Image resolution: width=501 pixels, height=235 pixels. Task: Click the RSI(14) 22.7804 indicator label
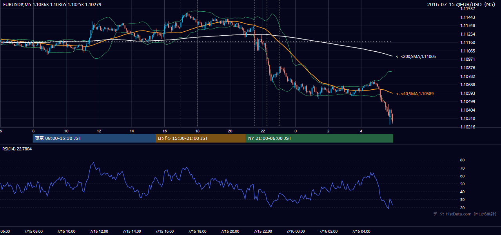[17, 149]
